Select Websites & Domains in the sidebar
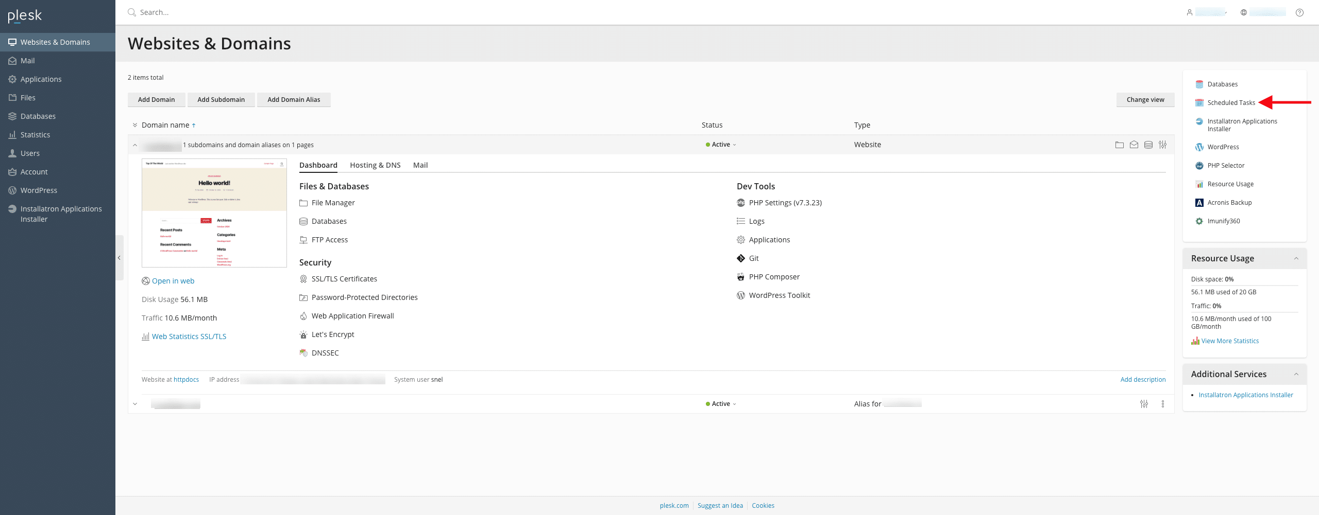Viewport: 1319px width, 515px height. (58, 42)
